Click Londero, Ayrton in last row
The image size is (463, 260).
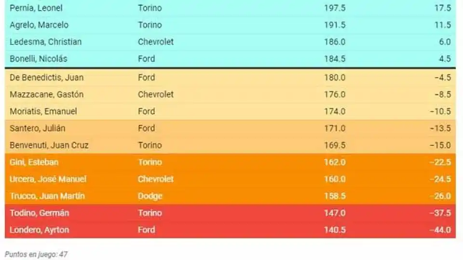(x=40, y=230)
